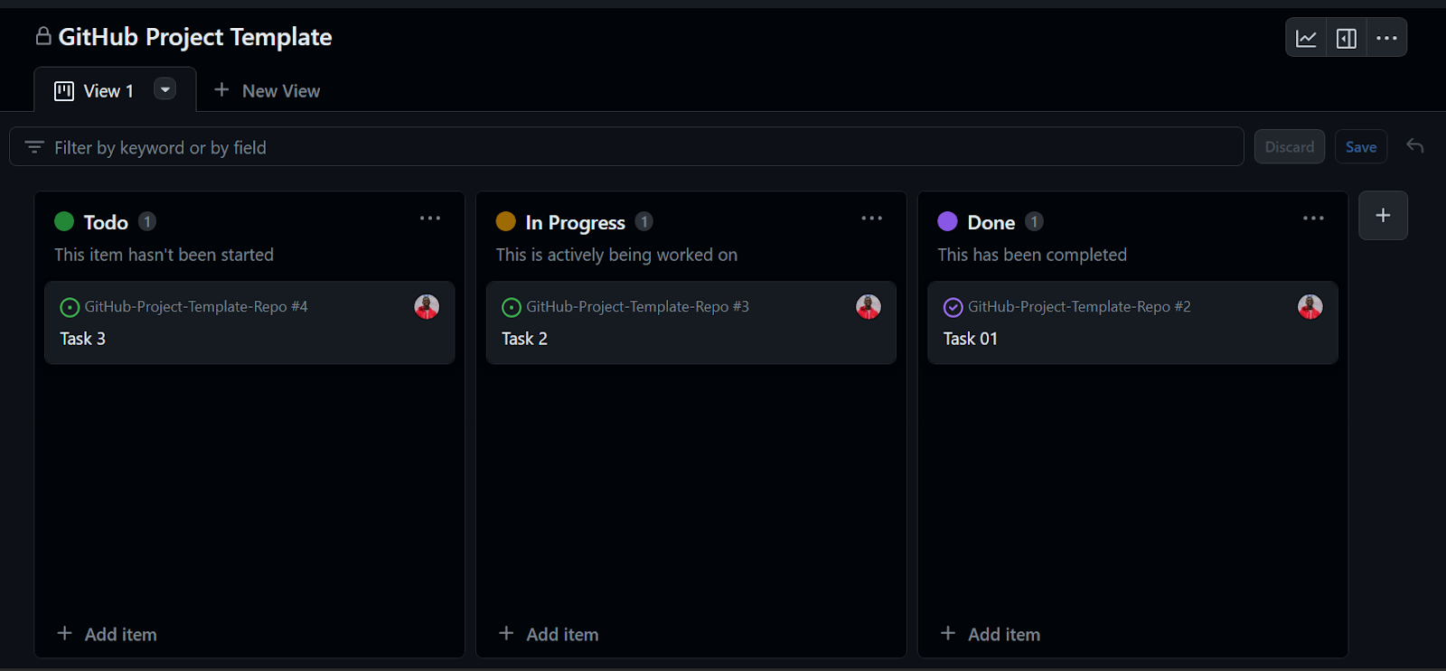The height and width of the screenshot is (671, 1446).
Task: Click the assignee avatar on Task 2 card
Action: (869, 307)
